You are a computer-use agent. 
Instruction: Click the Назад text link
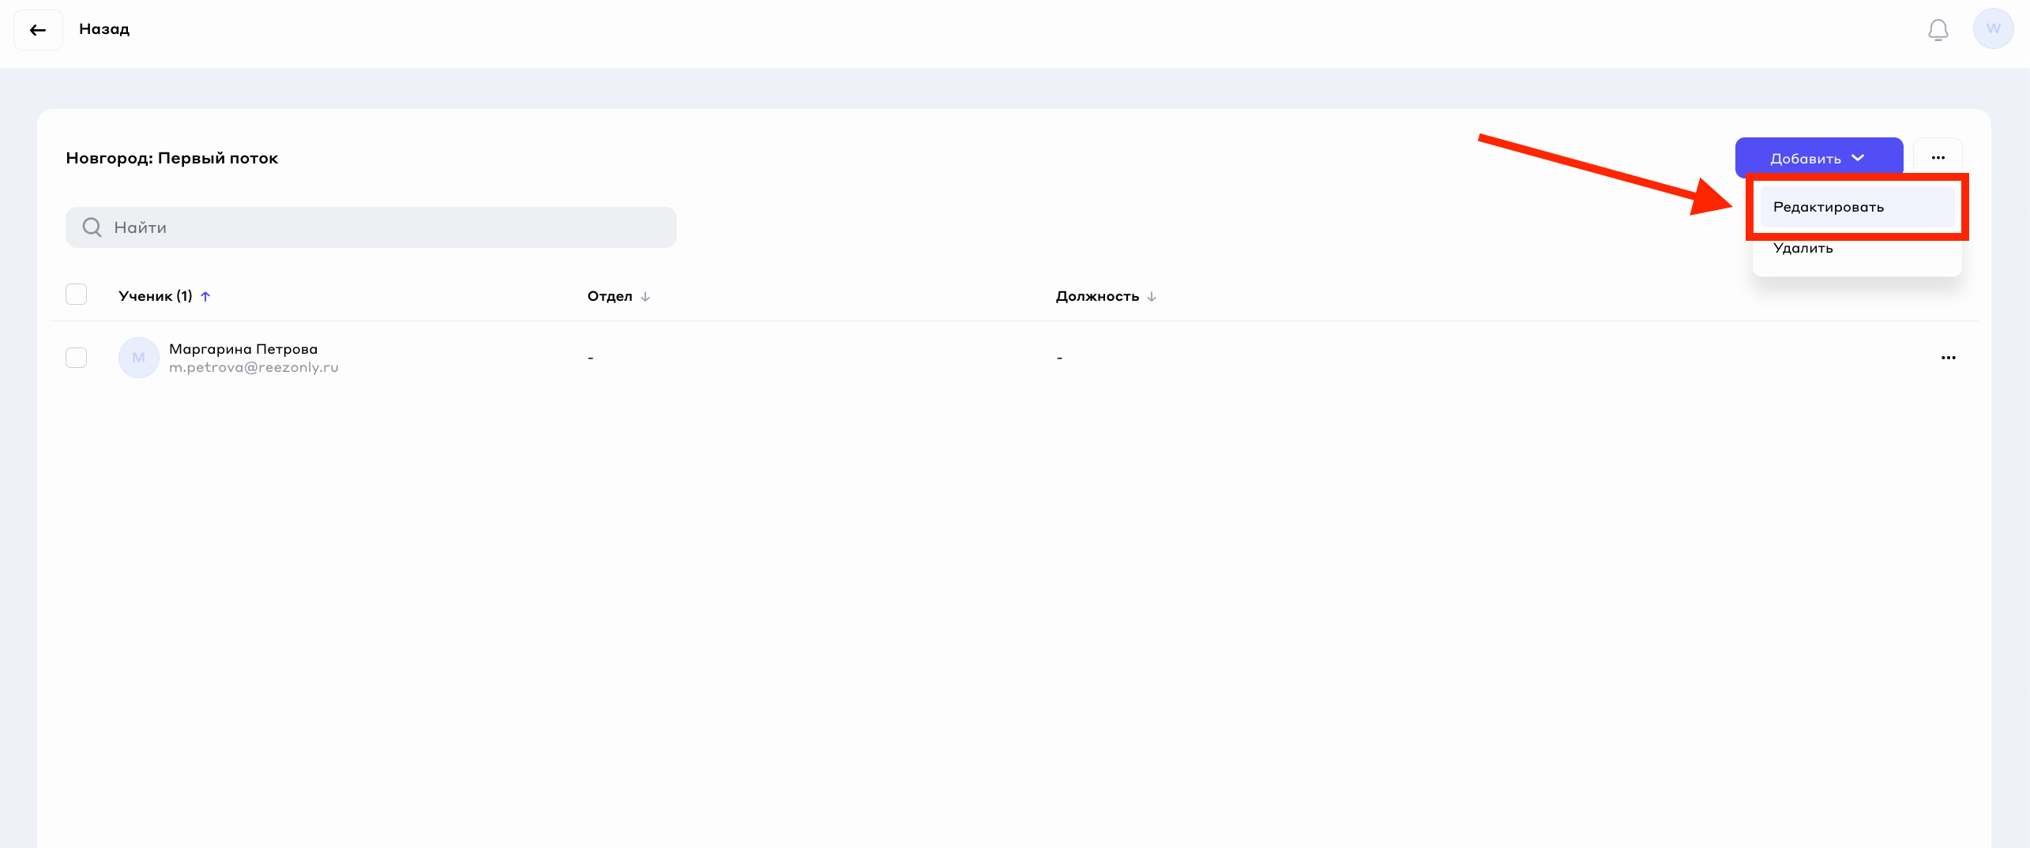[104, 29]
